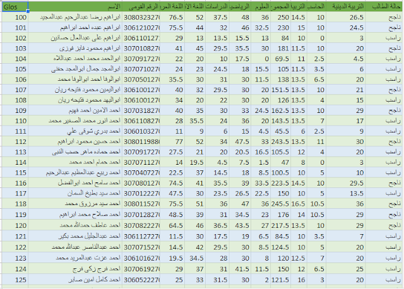Select name cell 'احمد كامل امين صابر'
Image resolution: width=404 pixels, height=289 pixels.
(75, 280)
